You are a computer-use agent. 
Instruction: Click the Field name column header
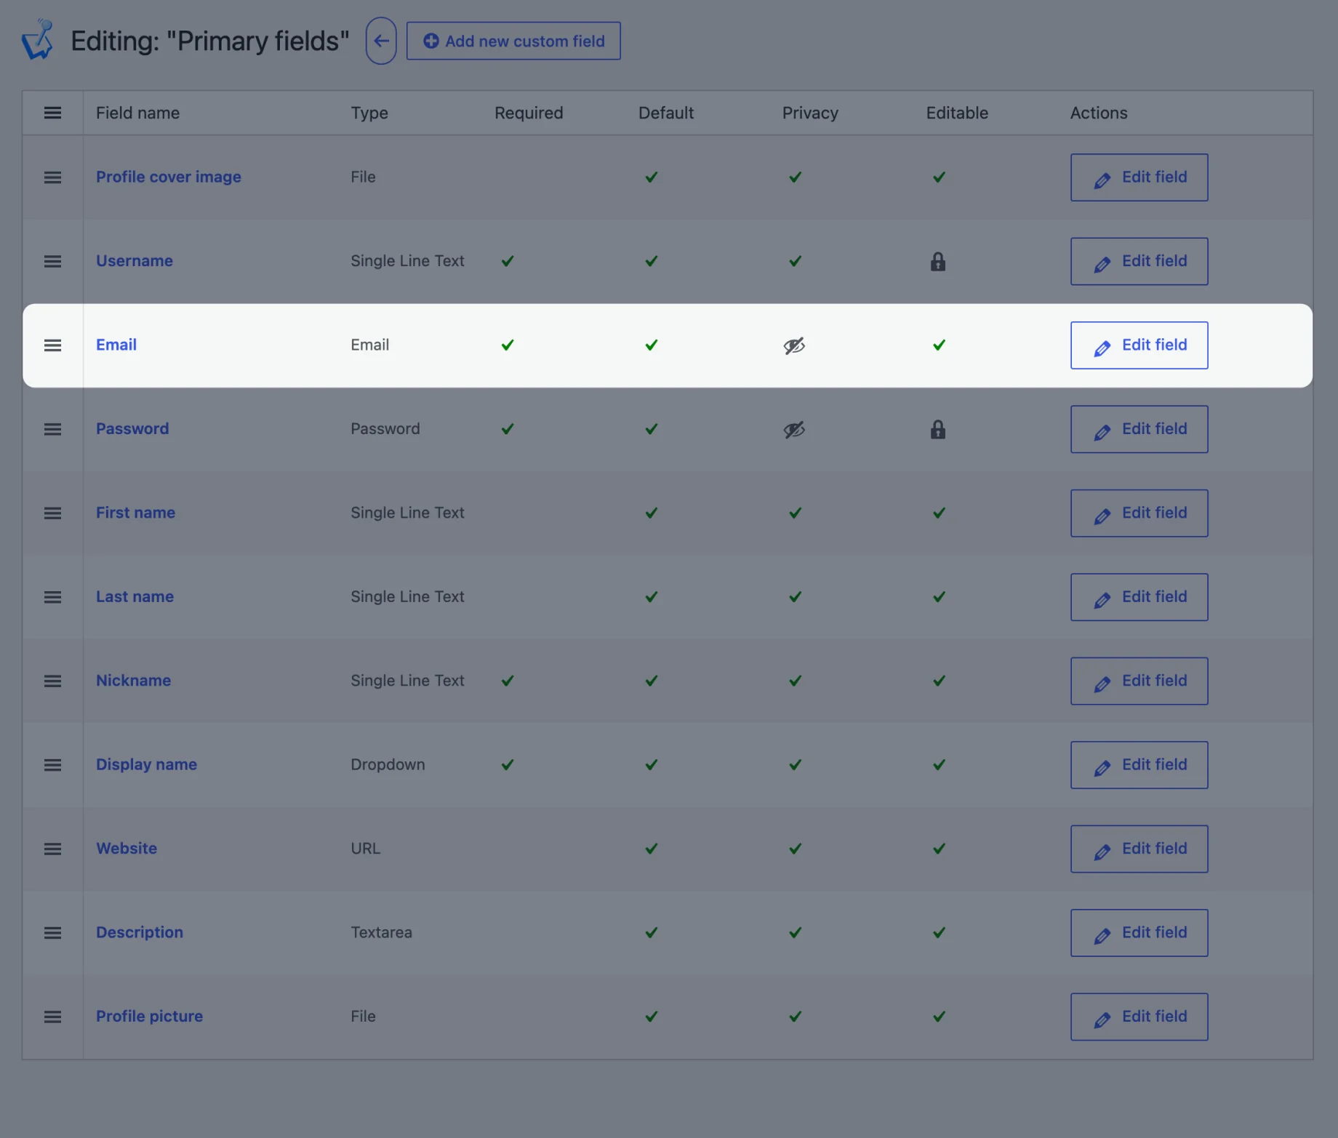[x=137, y=113]
